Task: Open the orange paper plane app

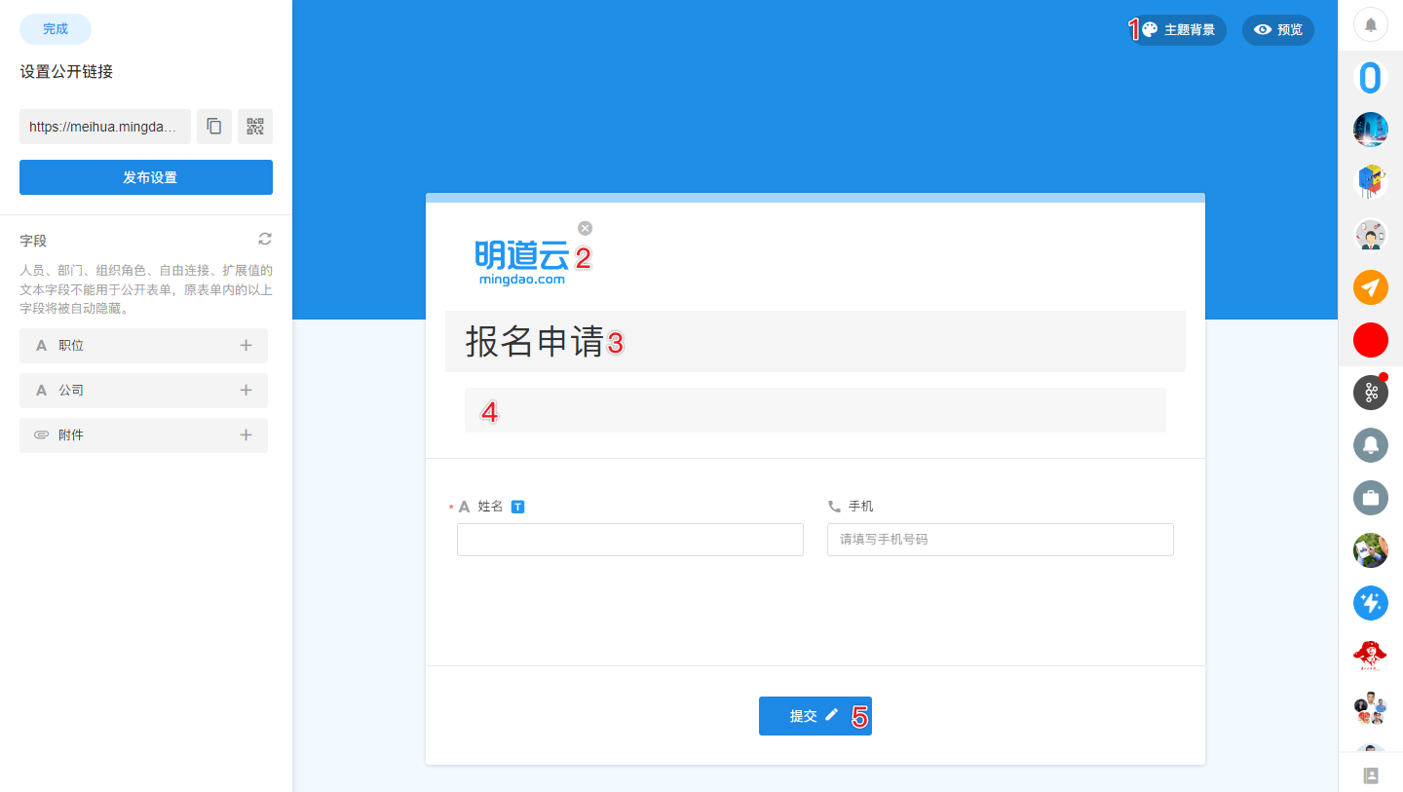Action: pos(1370,287)
